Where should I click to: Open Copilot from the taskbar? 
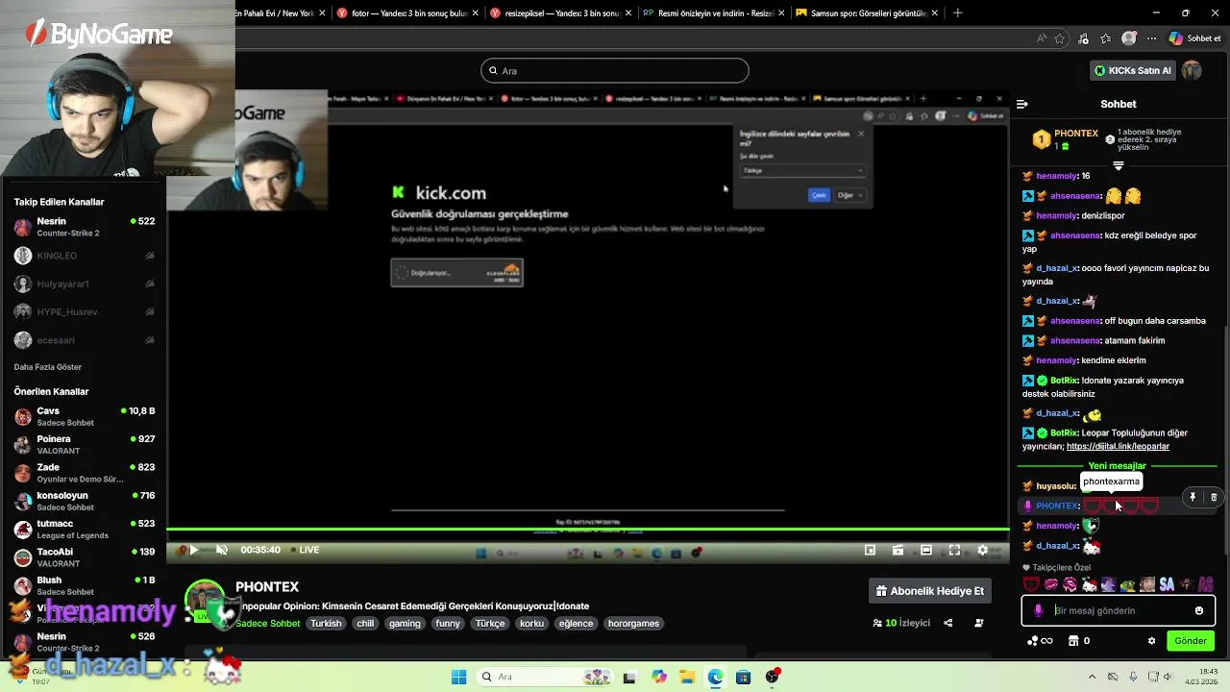659,677
